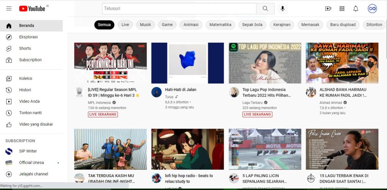The height and width of the screenshot is (190, 387).
Task: Open '15 LAGU TERBAIK ENAK DI' title
Action: (344, 179)
